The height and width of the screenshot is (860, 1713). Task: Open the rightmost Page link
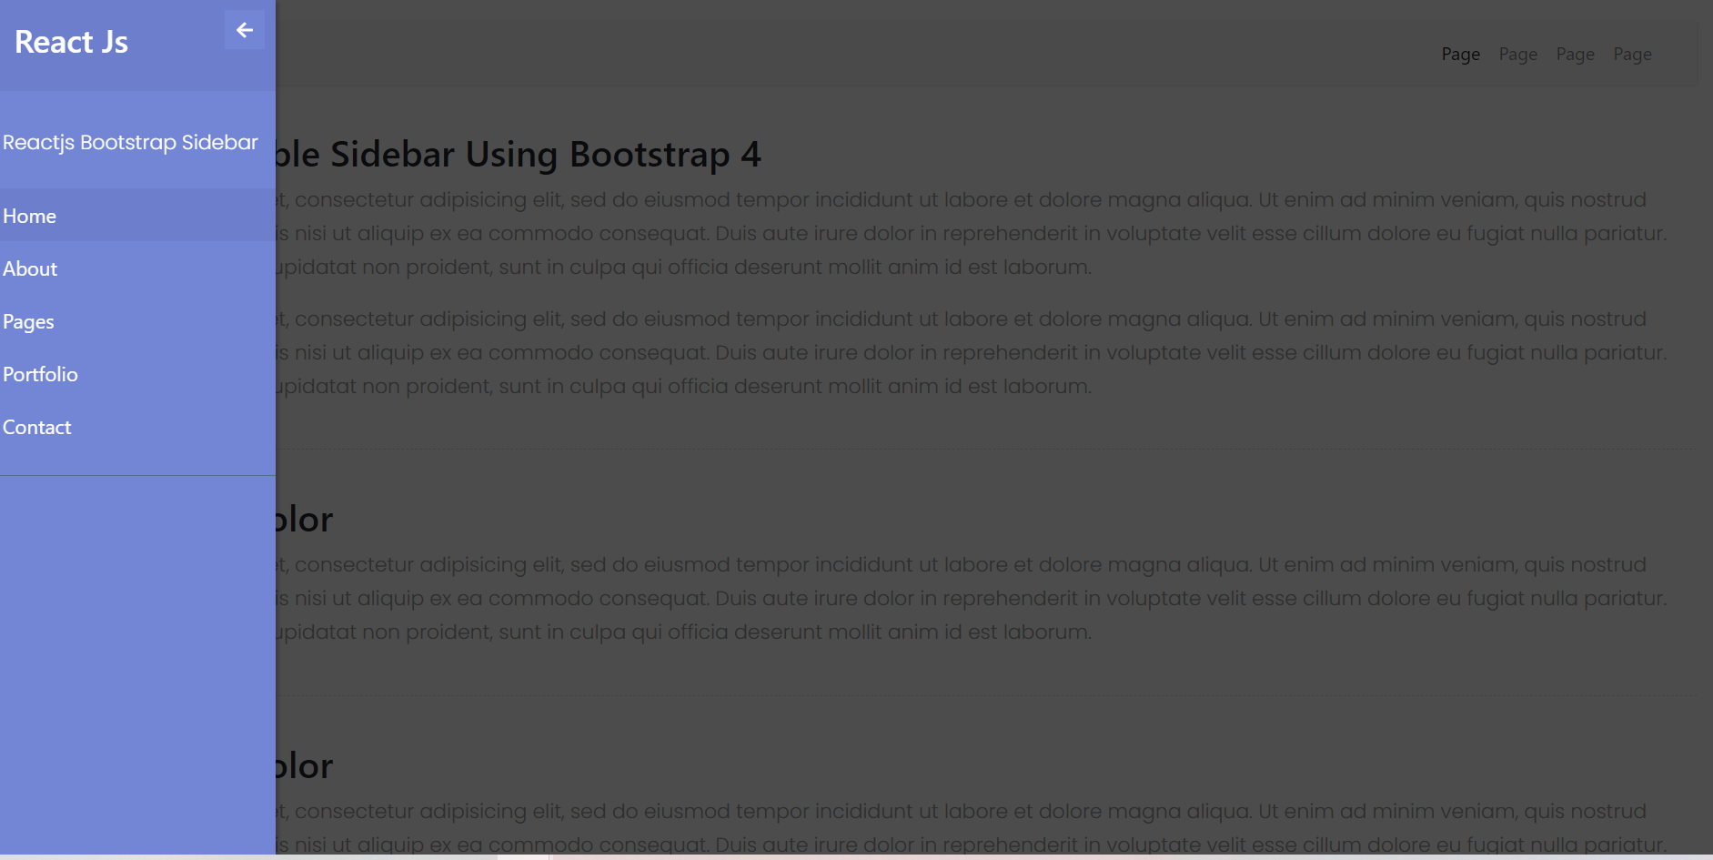point(1632,54)
